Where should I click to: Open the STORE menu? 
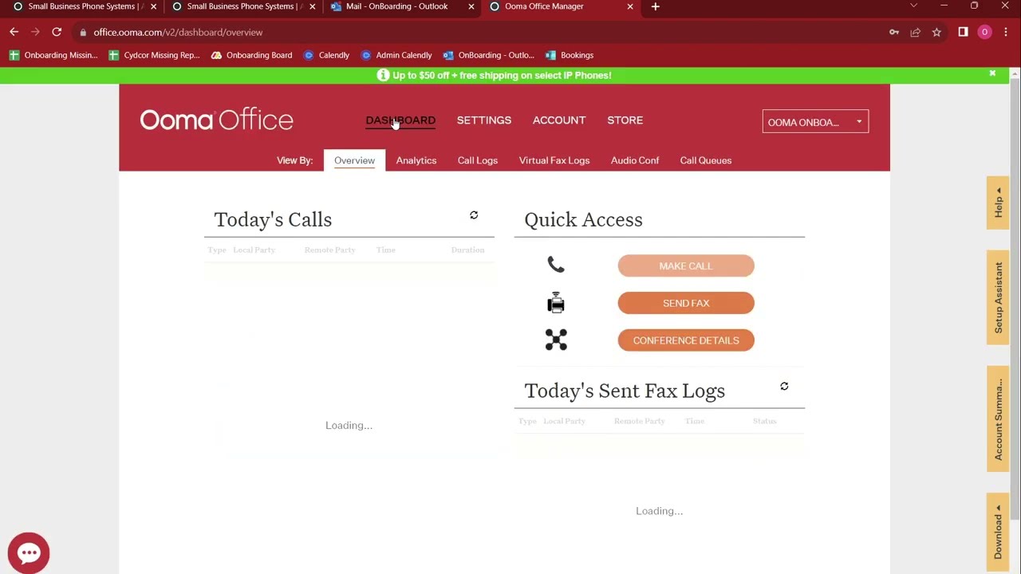[x=625, y=120]
